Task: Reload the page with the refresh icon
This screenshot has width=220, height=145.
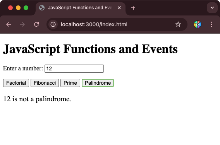Action: coord(36,24)
